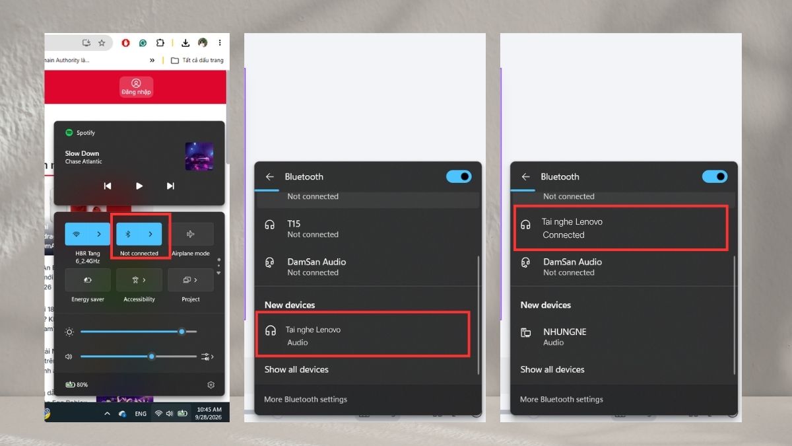
Task: Click the taskbar Wi-Fi tray icon
Action: pyautogui.click(x=158, y=414)
